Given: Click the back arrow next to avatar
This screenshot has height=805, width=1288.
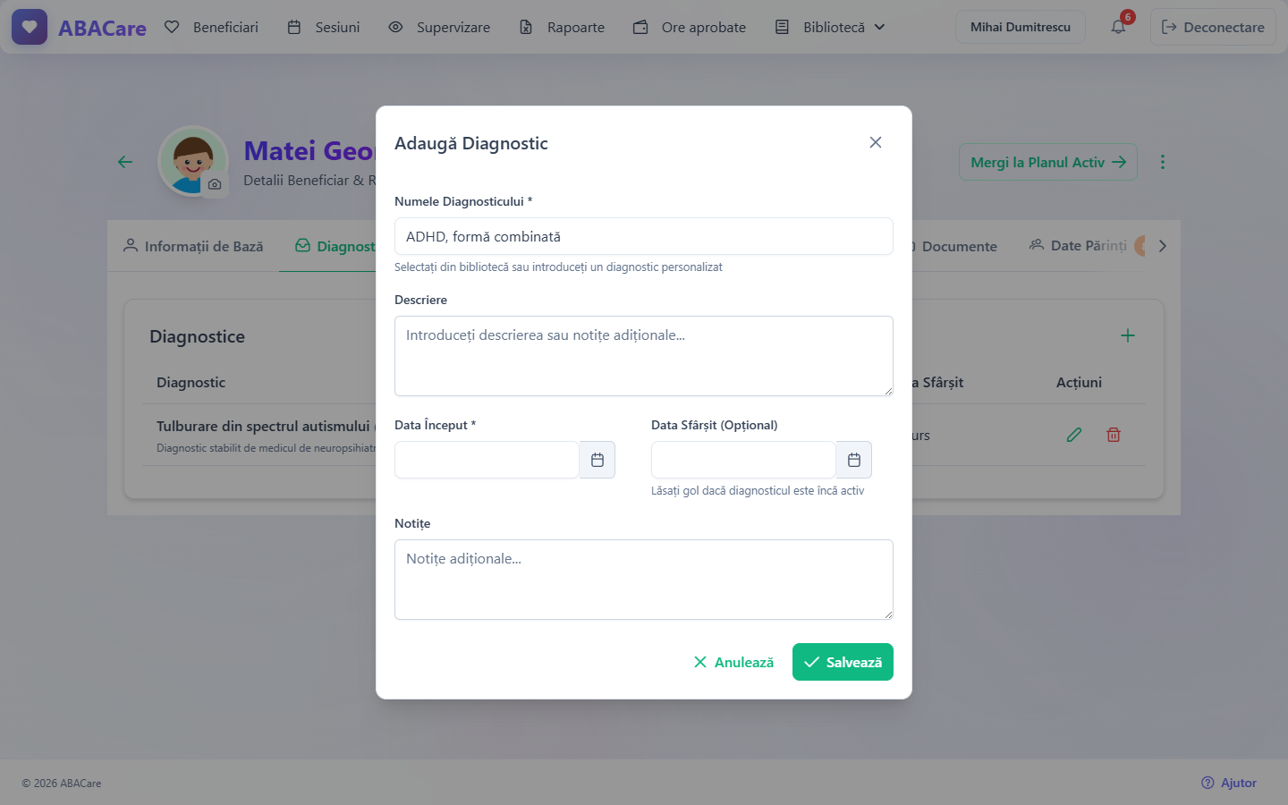Looking at the screenshot, I should tap(125, 162).
